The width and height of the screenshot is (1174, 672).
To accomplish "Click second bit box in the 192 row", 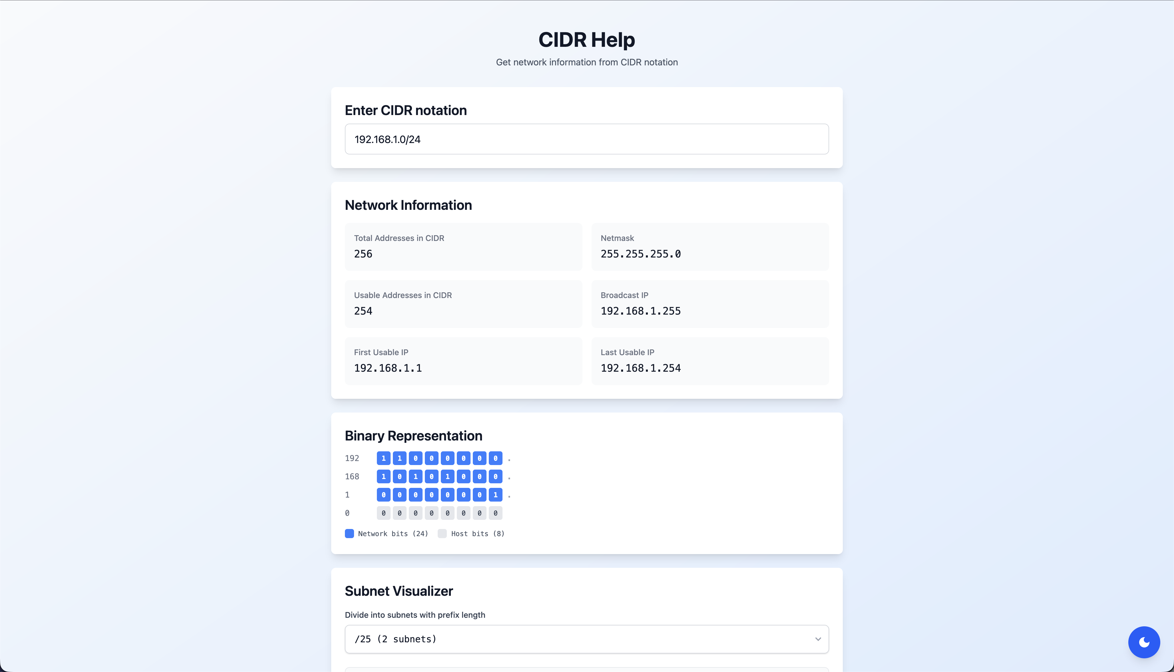I will click(400, 458).
